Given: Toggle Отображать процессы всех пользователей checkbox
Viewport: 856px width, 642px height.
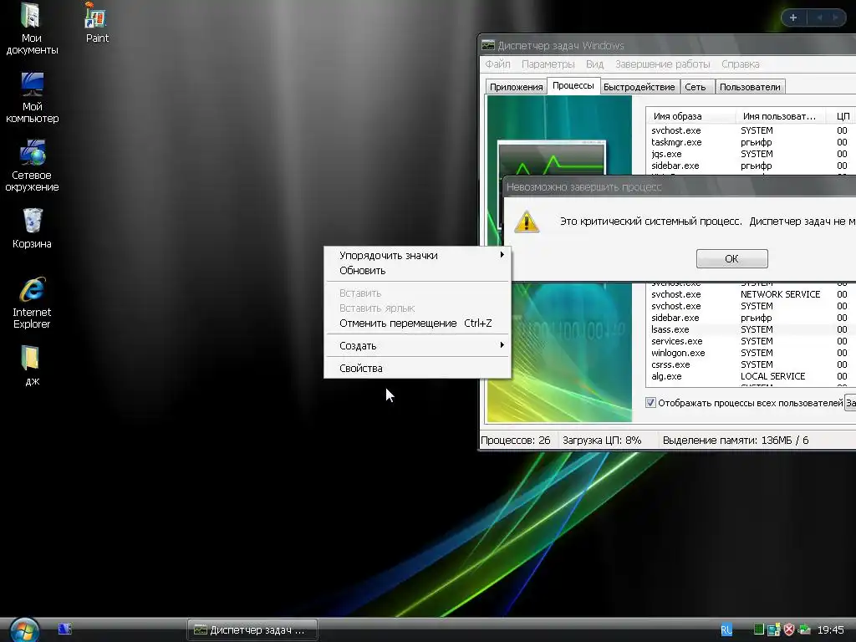Looking at the screenshot, I should 650,403.
